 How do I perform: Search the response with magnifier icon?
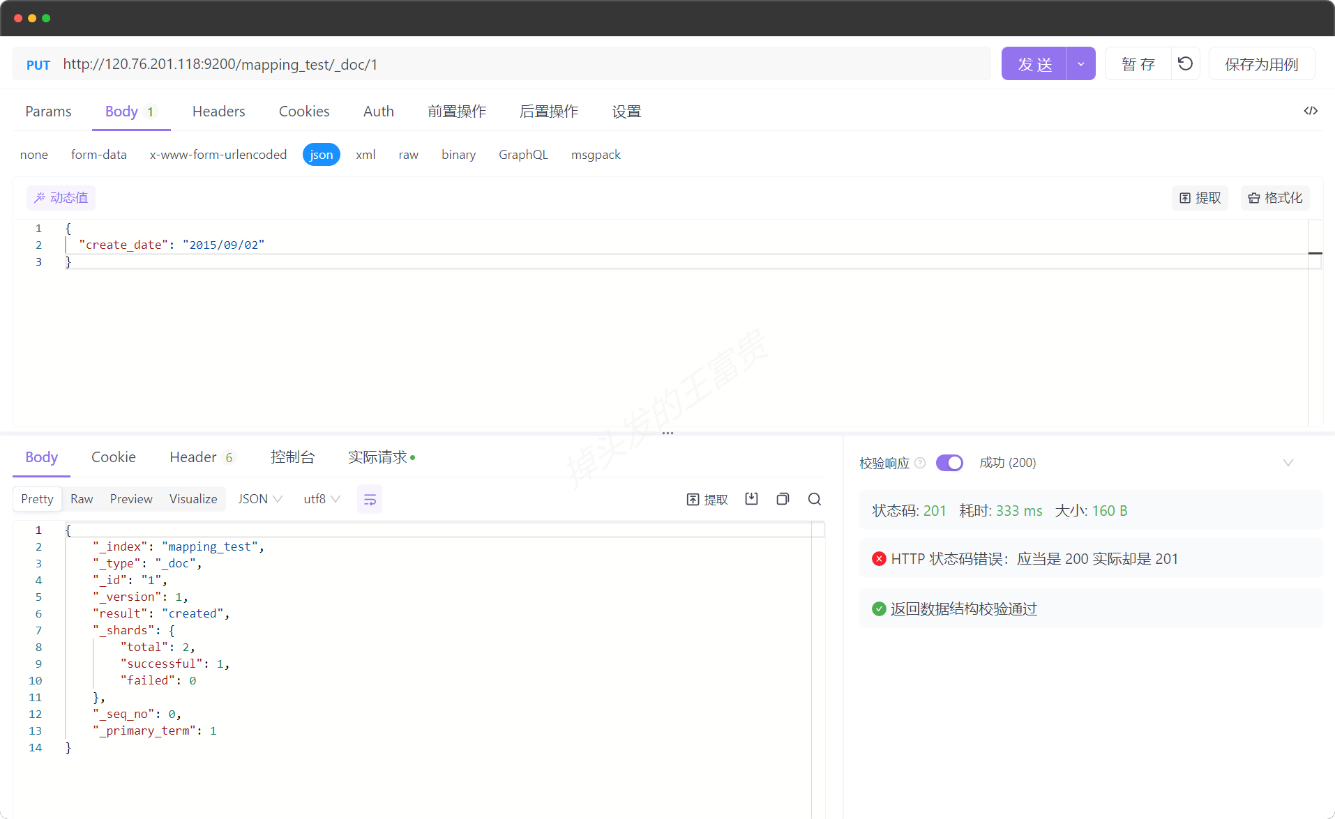coord(814,499)
